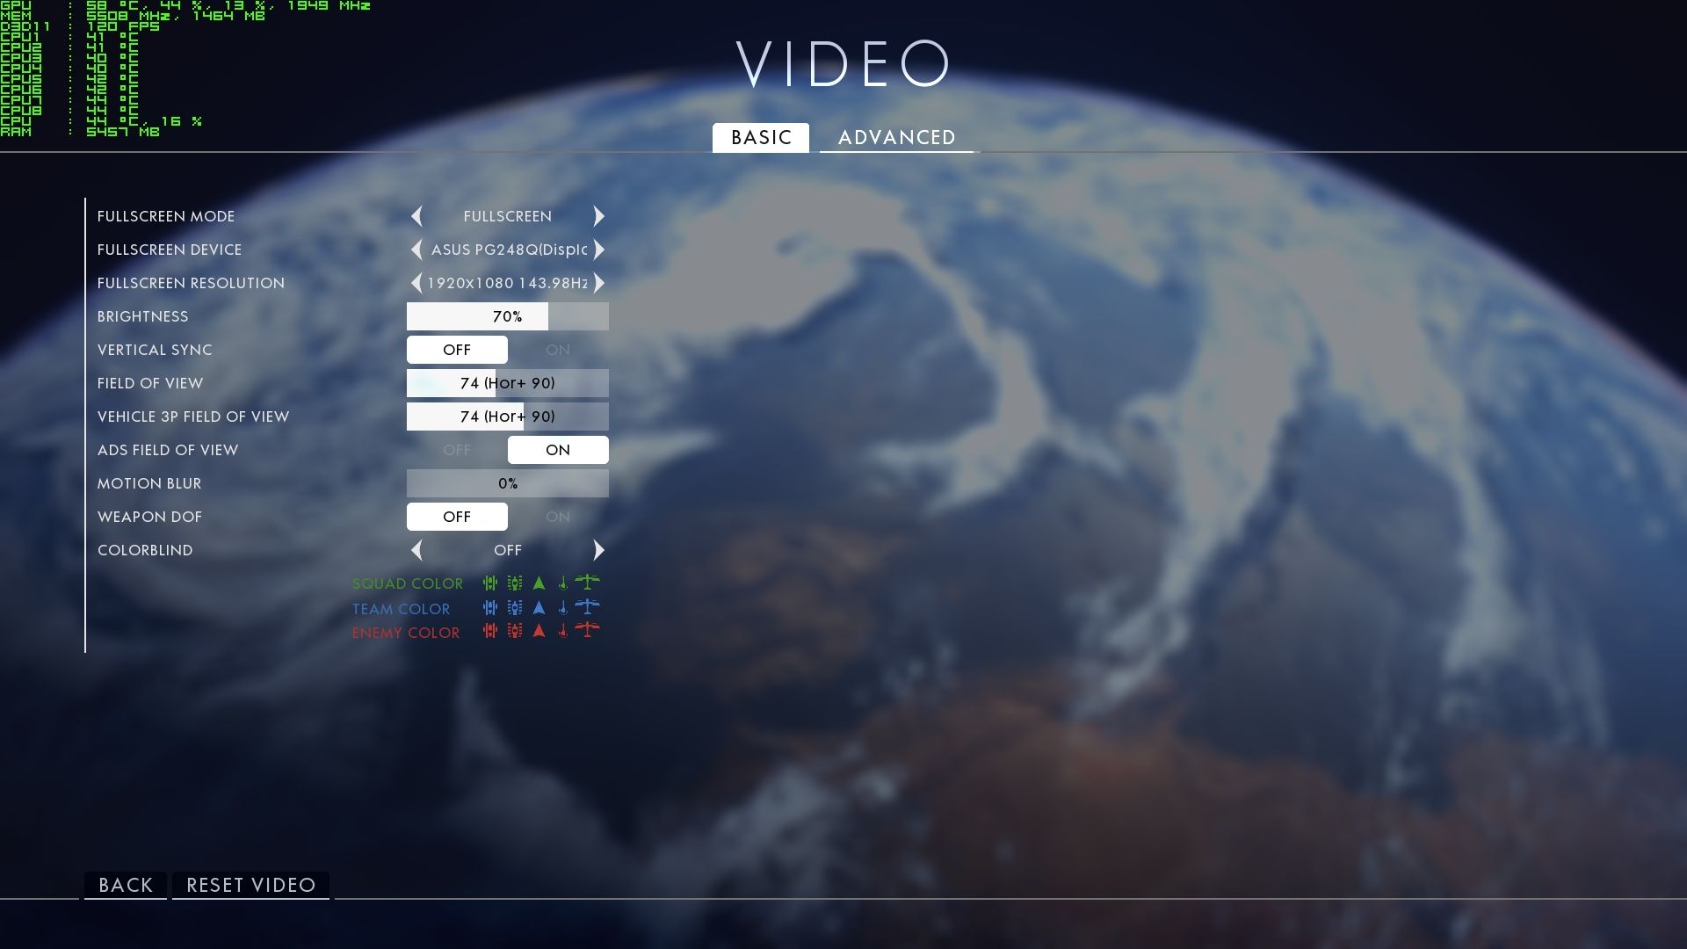The width and height of the screenshot is (1687, 949).
Task: Switch to the Advanced tab
Action: 896,137
